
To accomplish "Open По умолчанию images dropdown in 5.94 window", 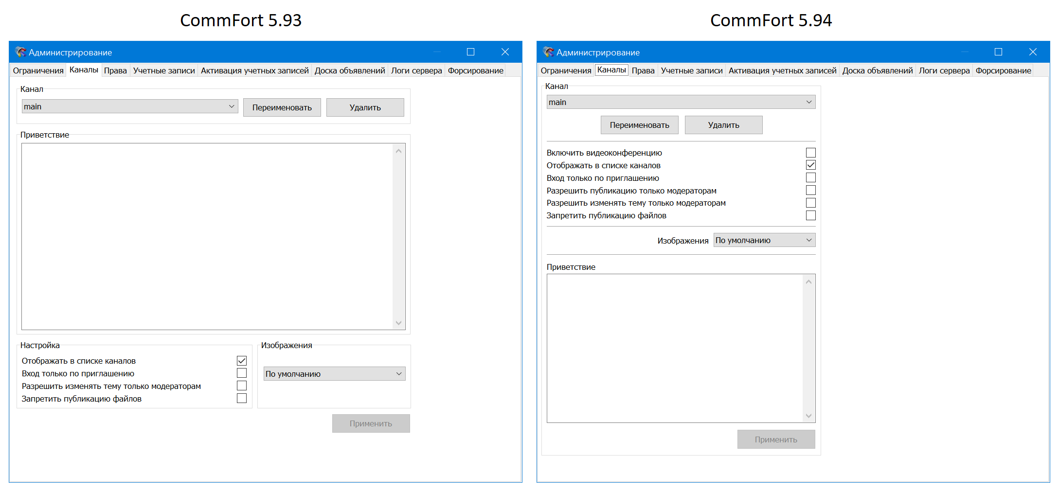I will click(764, 240).
